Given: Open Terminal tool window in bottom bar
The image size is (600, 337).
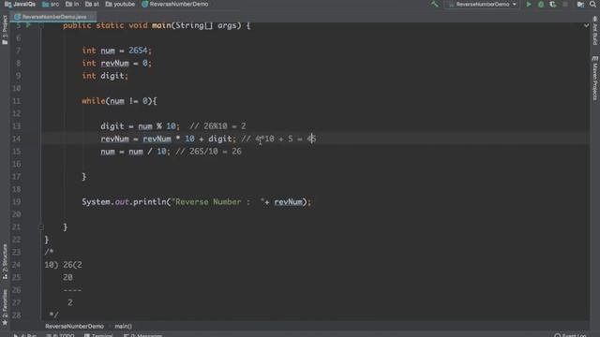Looking at the screenshot, I should click(98, 335).
